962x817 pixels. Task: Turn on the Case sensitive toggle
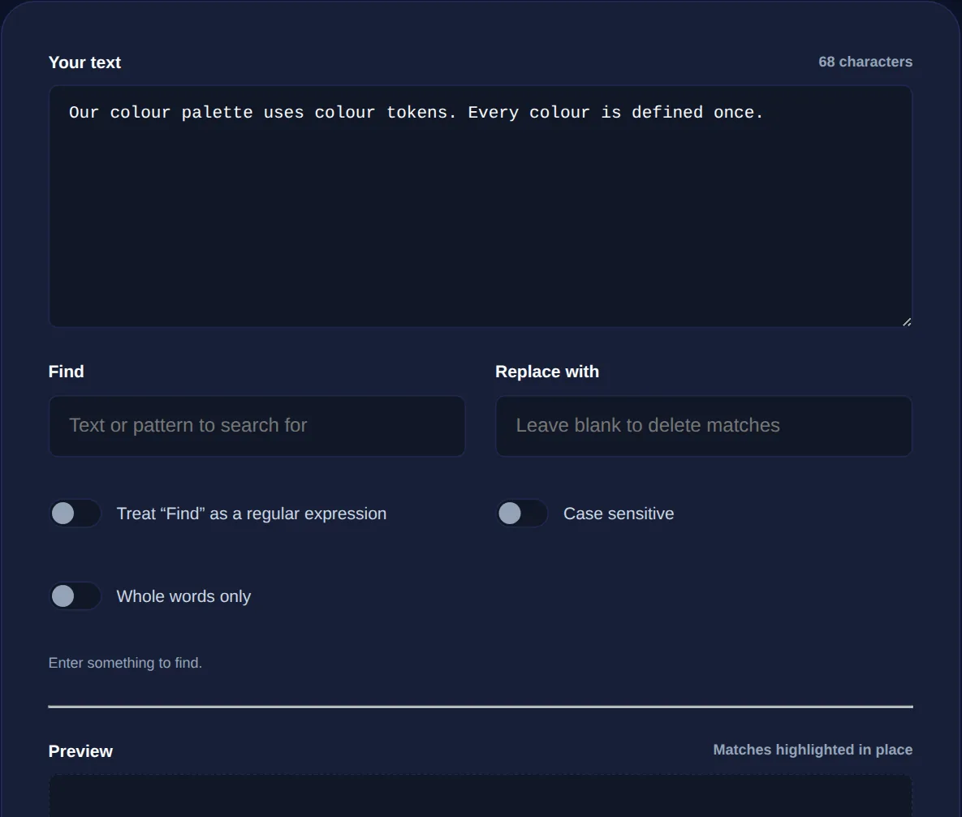(x=521, y=514)
